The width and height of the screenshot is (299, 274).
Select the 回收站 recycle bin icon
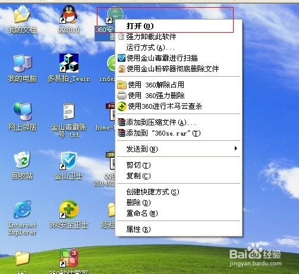coord(22,160)
